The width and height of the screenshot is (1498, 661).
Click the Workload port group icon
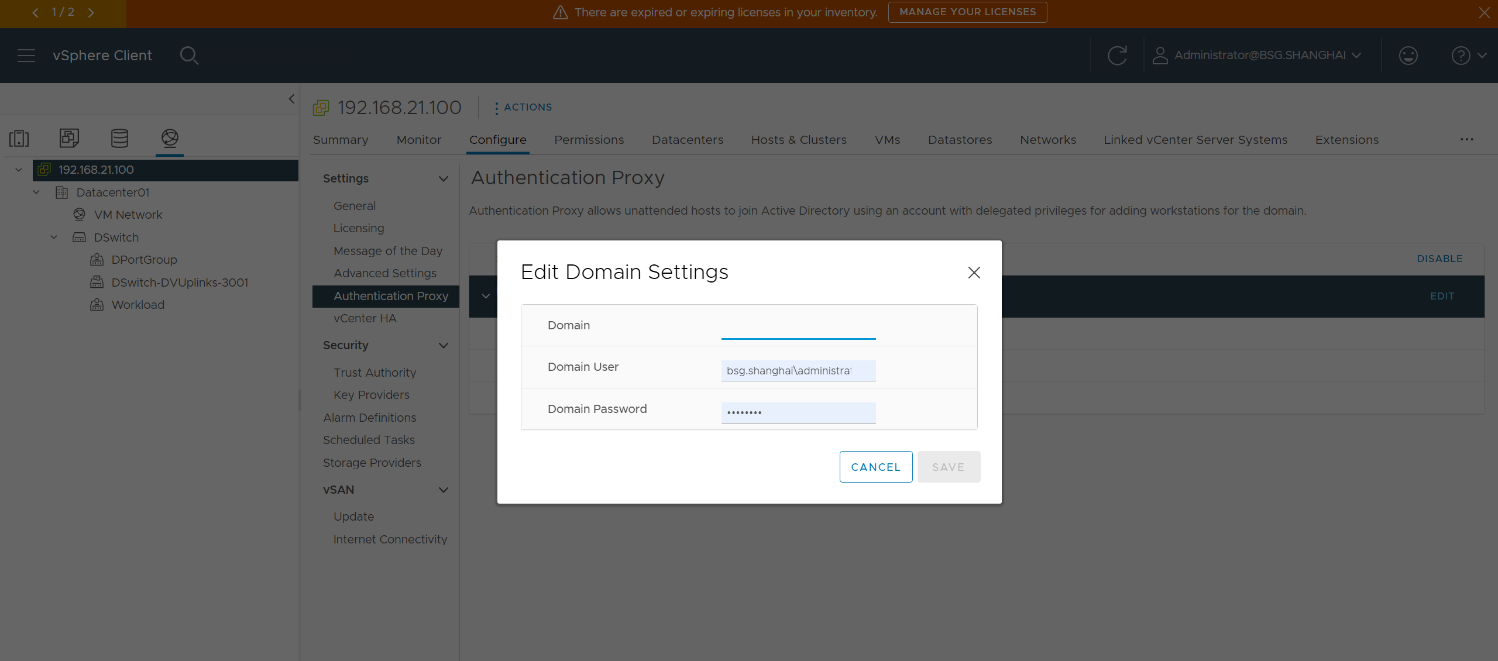click(x=97, y=305)
